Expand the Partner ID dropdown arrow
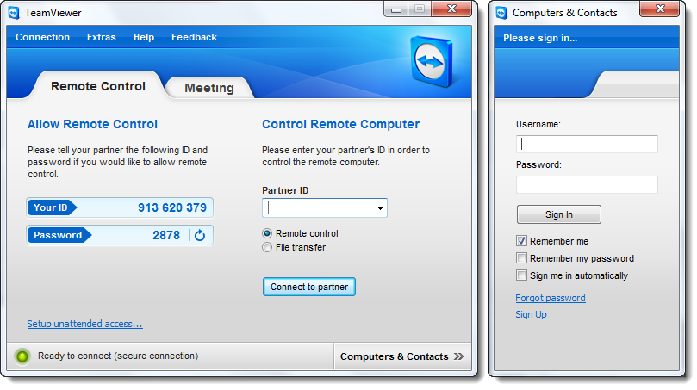 [380, 208]
